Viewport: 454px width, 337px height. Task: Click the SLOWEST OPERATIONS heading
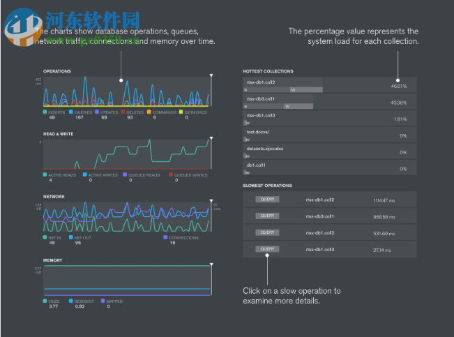[268, 186]
